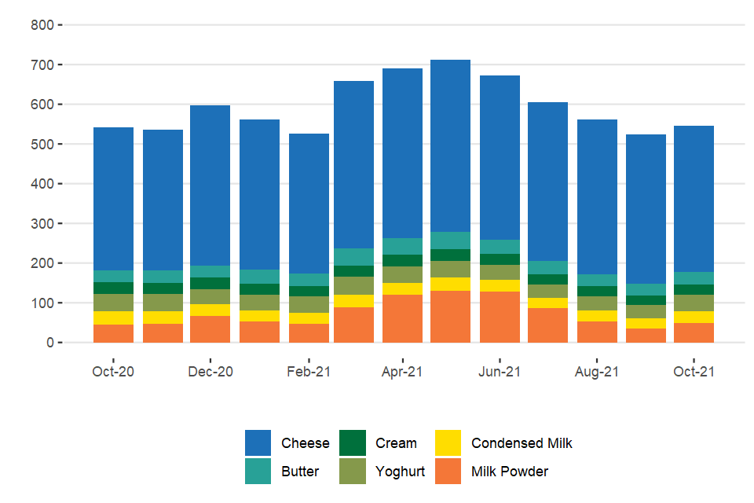
Task: Click the 800 y-axis tick label
Action: point(42,25)
